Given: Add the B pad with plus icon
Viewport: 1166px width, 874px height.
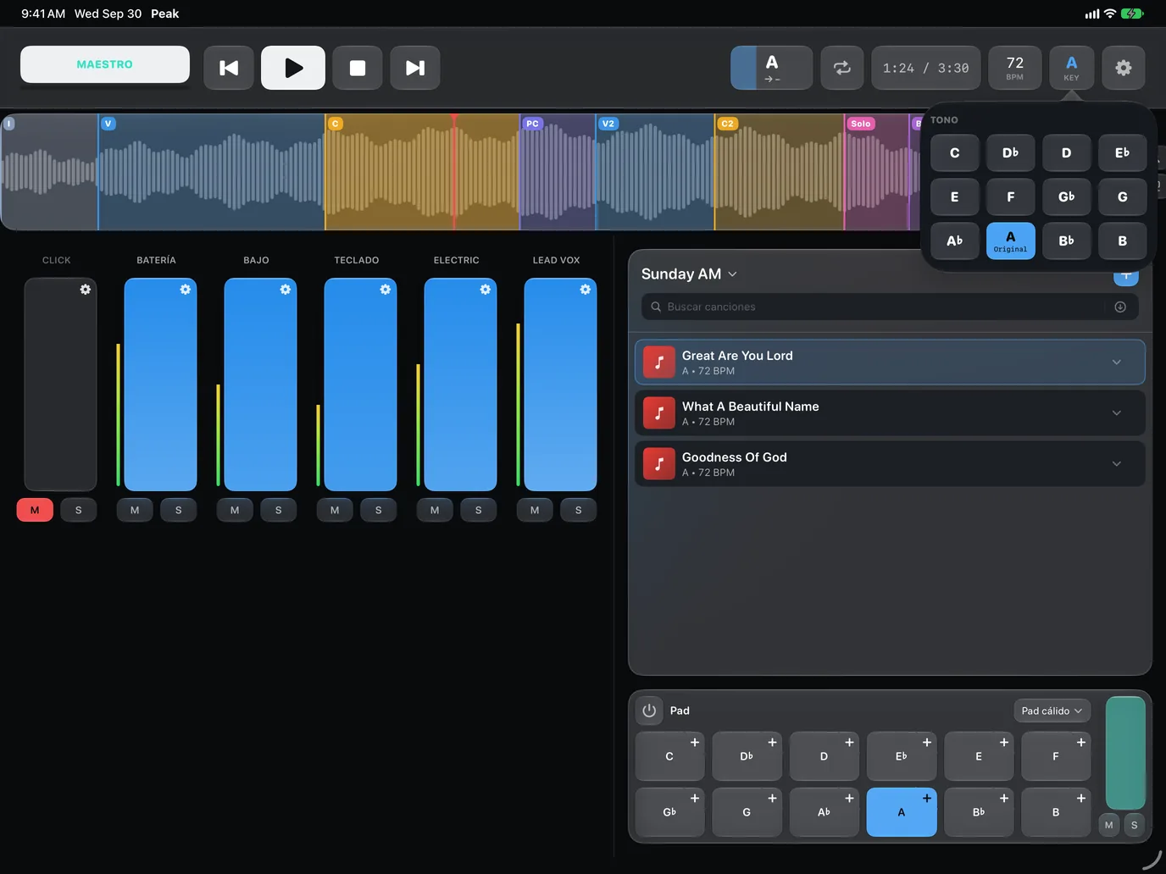Looking at the screenshot, I should (x=1081, y=799).
